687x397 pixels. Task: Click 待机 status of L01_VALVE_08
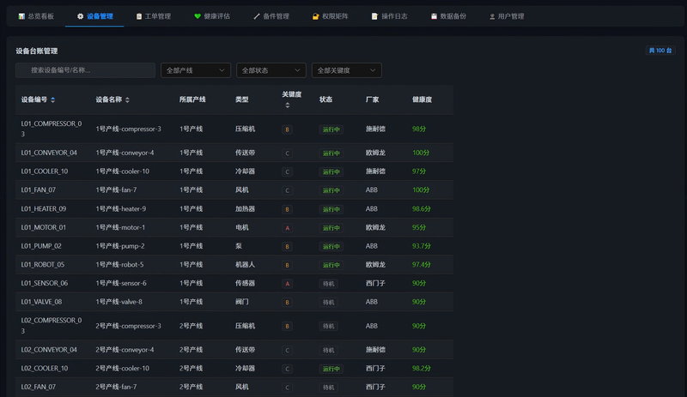pos(329,303)
